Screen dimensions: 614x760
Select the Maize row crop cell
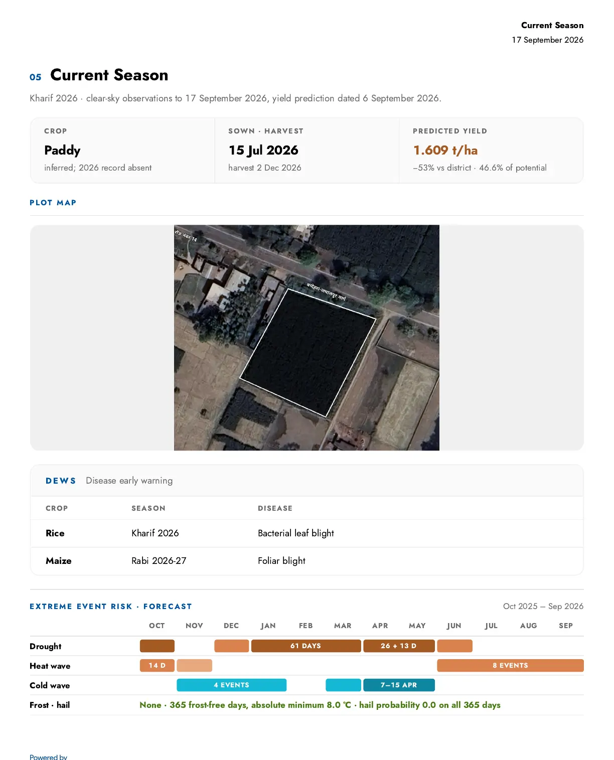(x=59, y=561)
